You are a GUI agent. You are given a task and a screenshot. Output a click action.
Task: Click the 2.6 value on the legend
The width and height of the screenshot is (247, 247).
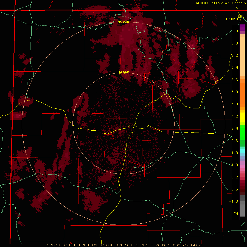coord(235,141)
